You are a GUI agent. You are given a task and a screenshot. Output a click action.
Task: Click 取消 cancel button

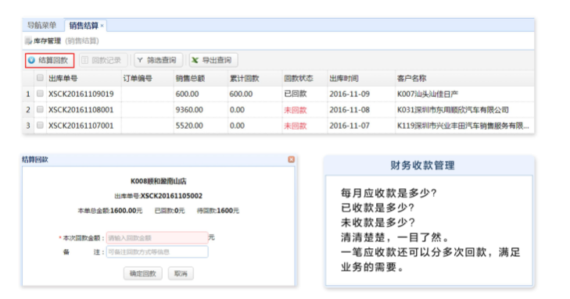(x=181, y=273)
